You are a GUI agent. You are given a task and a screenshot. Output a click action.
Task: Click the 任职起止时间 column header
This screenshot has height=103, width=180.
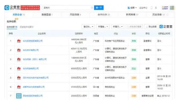[x=164, y=34]
